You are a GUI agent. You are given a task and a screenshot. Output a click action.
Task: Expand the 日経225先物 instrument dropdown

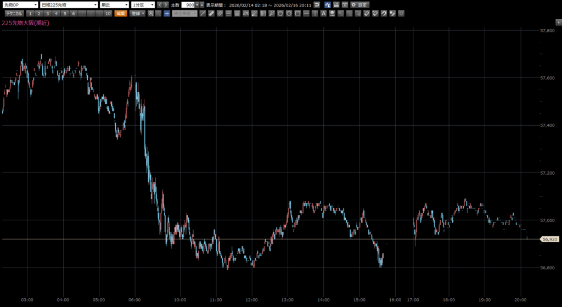[69, 4]
